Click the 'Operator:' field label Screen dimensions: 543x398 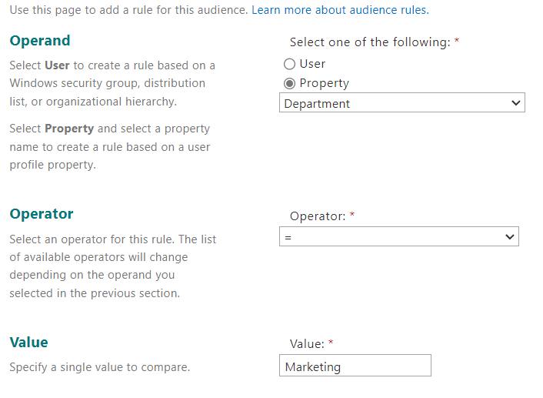(x=318, y=216)
